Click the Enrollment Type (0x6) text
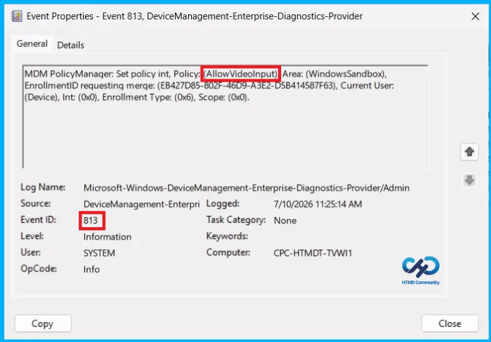491x342 pixels. (x=148, y=97)
